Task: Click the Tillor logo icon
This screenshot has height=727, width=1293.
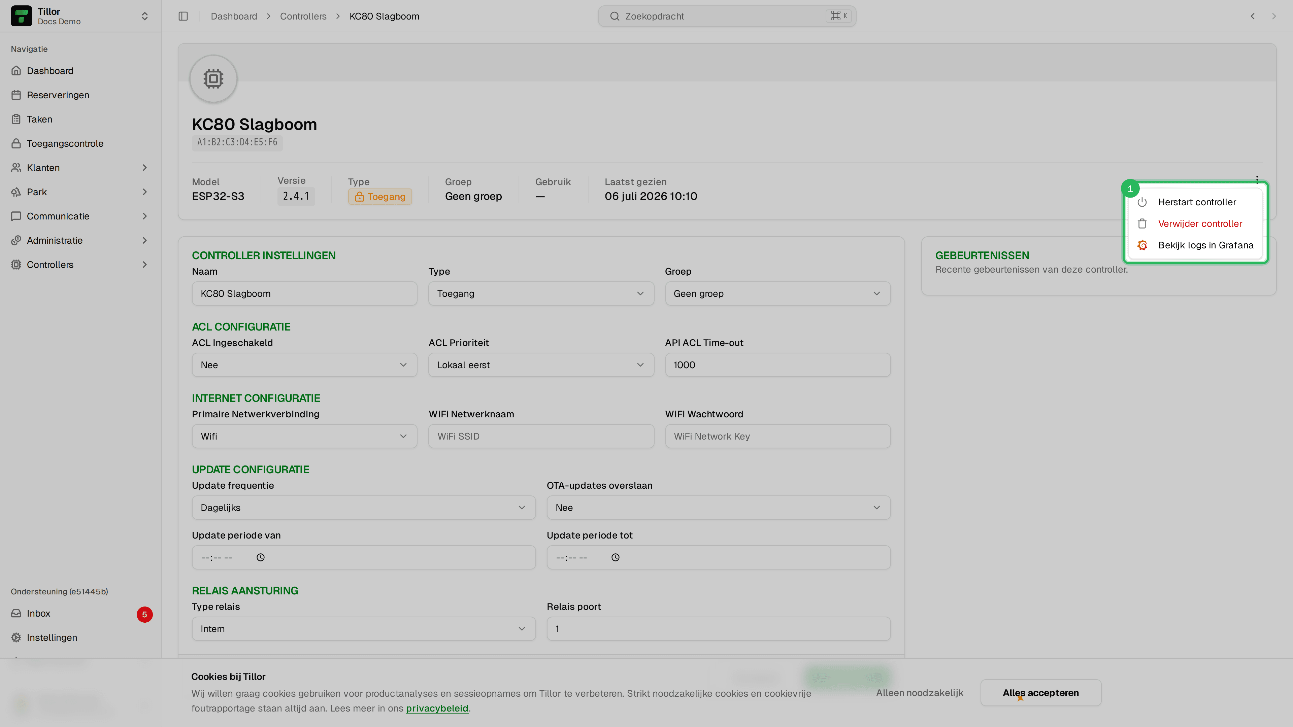Action: (x=21, y=16)
